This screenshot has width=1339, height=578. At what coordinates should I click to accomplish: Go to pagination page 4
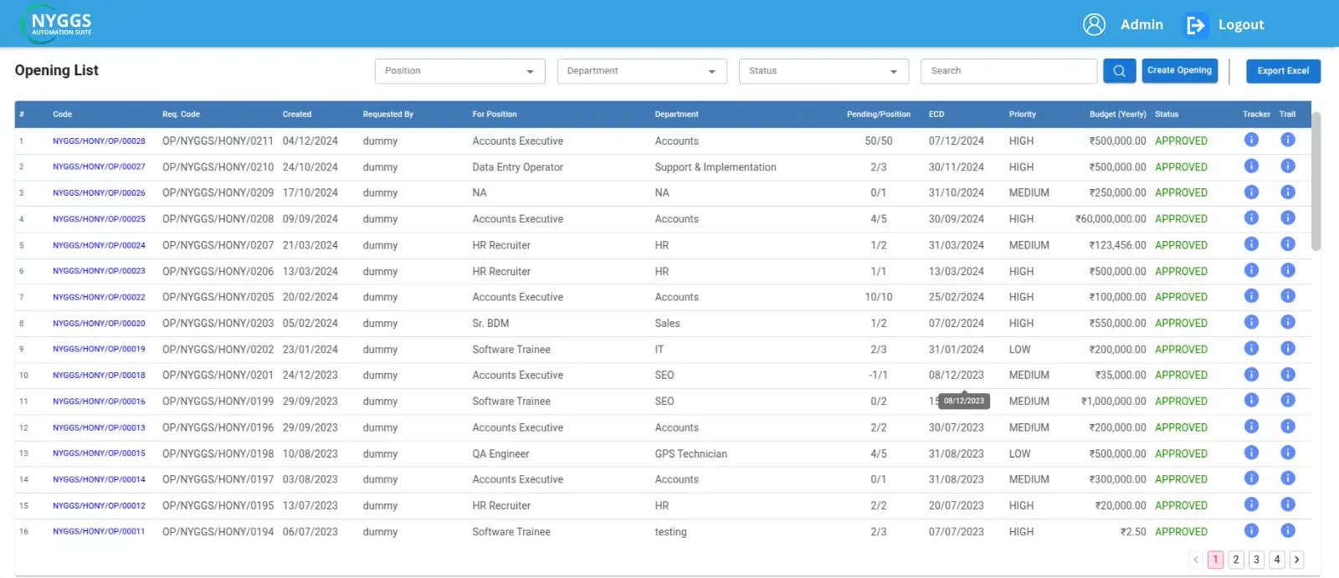point(1276,560)
